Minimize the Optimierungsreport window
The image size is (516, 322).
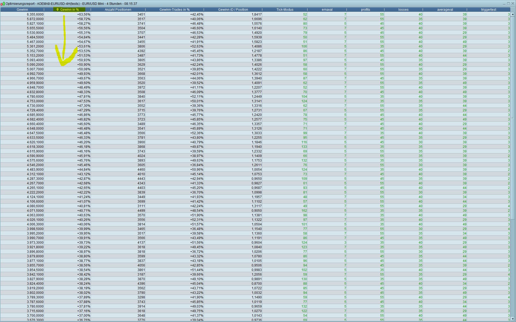pos(504,3)
